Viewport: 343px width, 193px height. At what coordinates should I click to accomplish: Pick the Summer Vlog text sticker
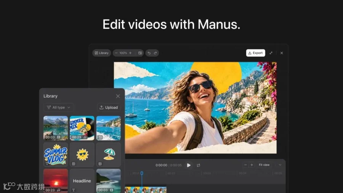pyautogui.click(x=56, y=155)
